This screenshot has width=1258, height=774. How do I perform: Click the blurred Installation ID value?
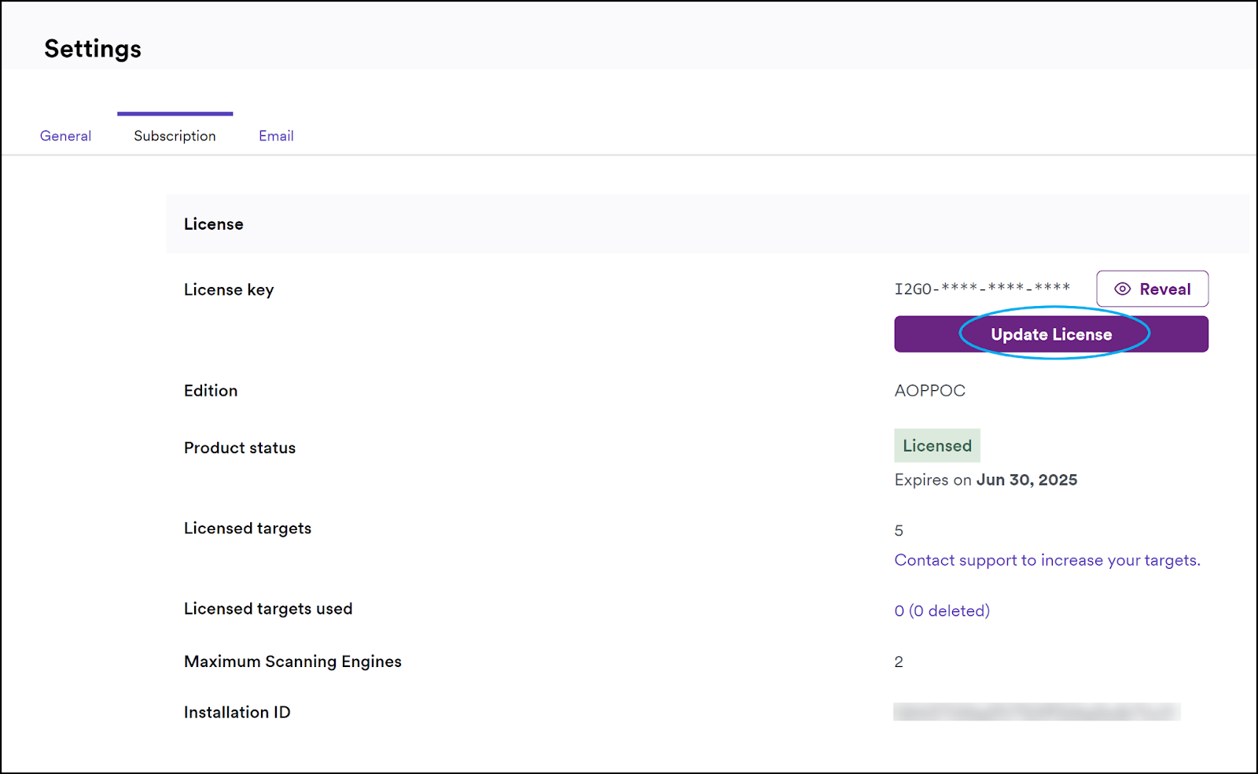coord(1037,712)
